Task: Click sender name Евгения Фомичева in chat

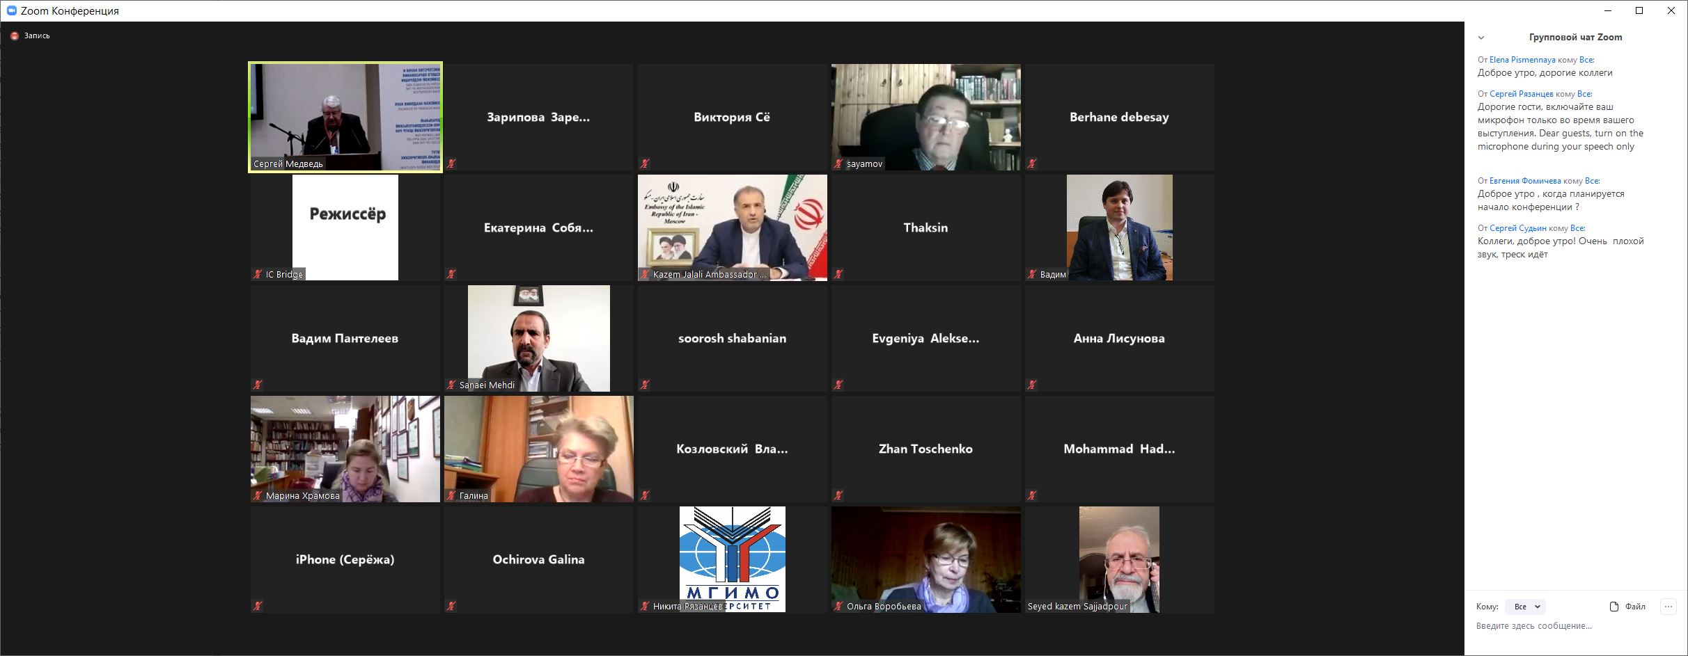Action: tap(1525, 181)
